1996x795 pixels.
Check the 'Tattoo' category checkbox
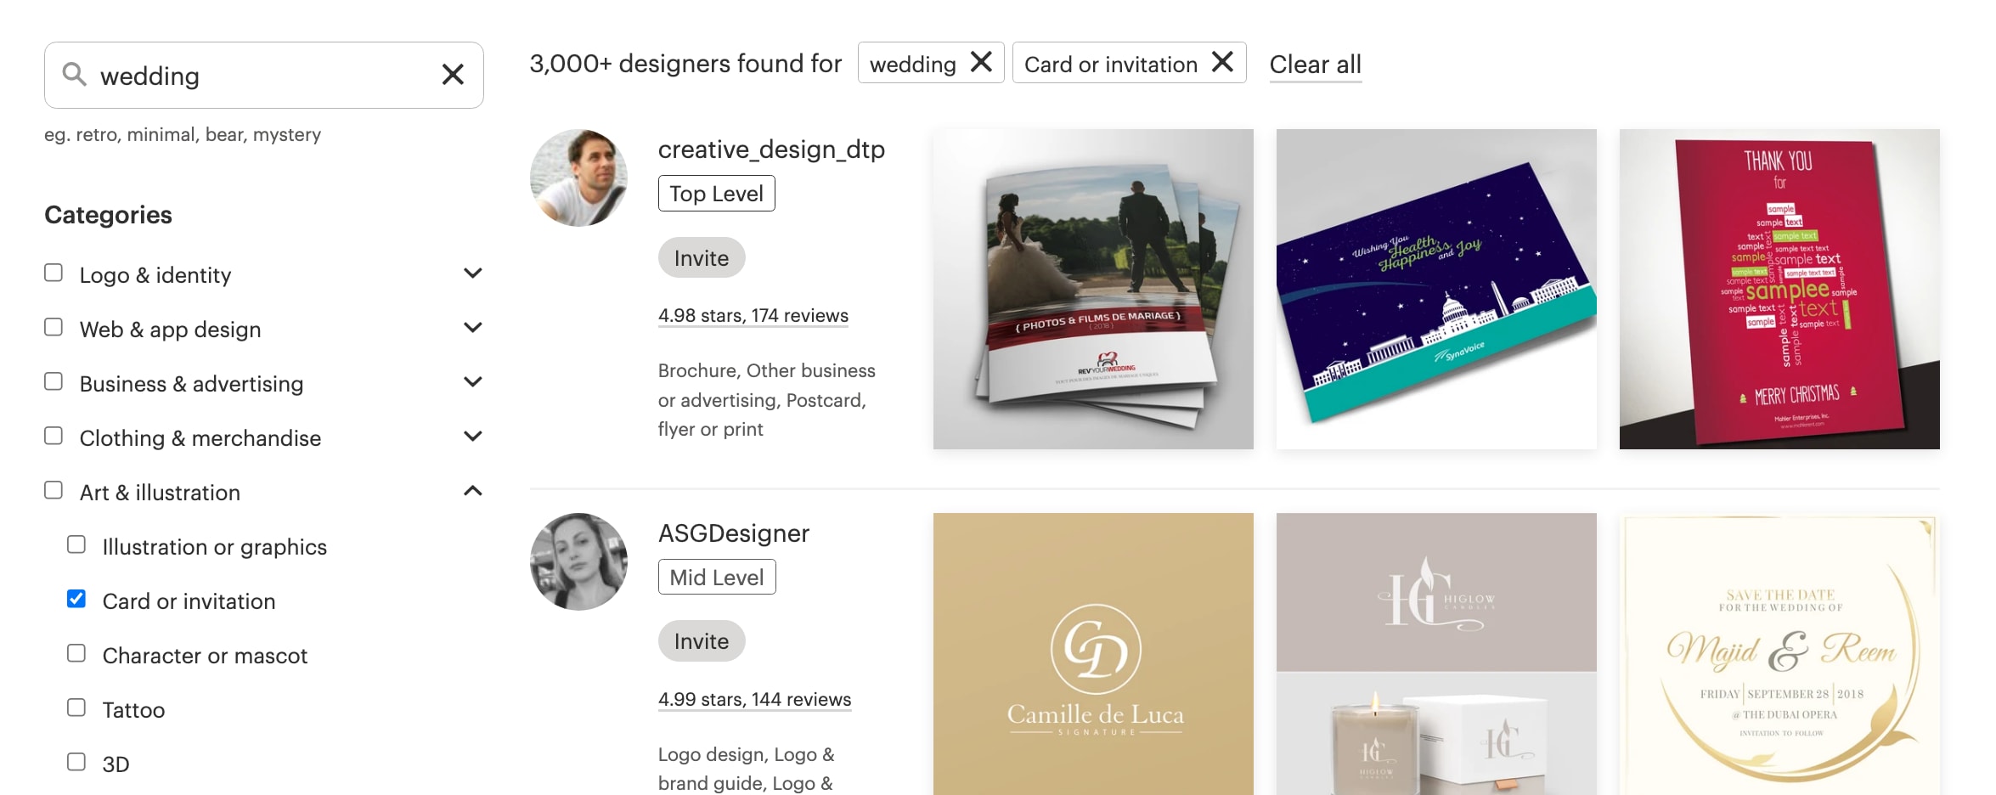pos(77,708)
